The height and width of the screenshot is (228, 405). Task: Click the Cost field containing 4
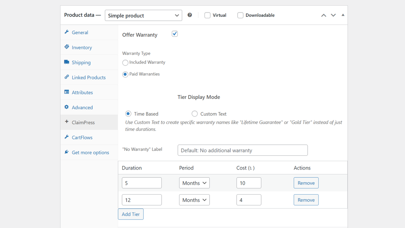pyautogui.click(x=249, y=200)
